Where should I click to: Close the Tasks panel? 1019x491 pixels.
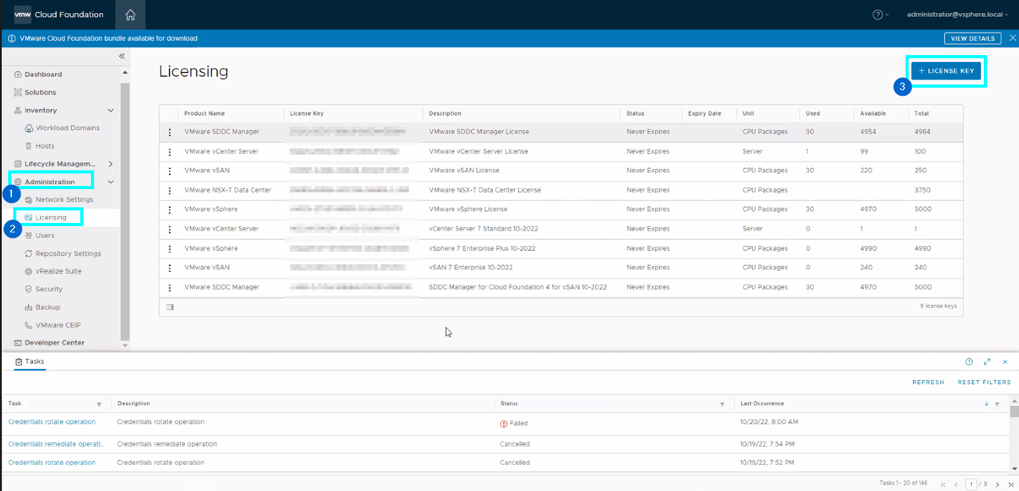[x=1005, y=362]
